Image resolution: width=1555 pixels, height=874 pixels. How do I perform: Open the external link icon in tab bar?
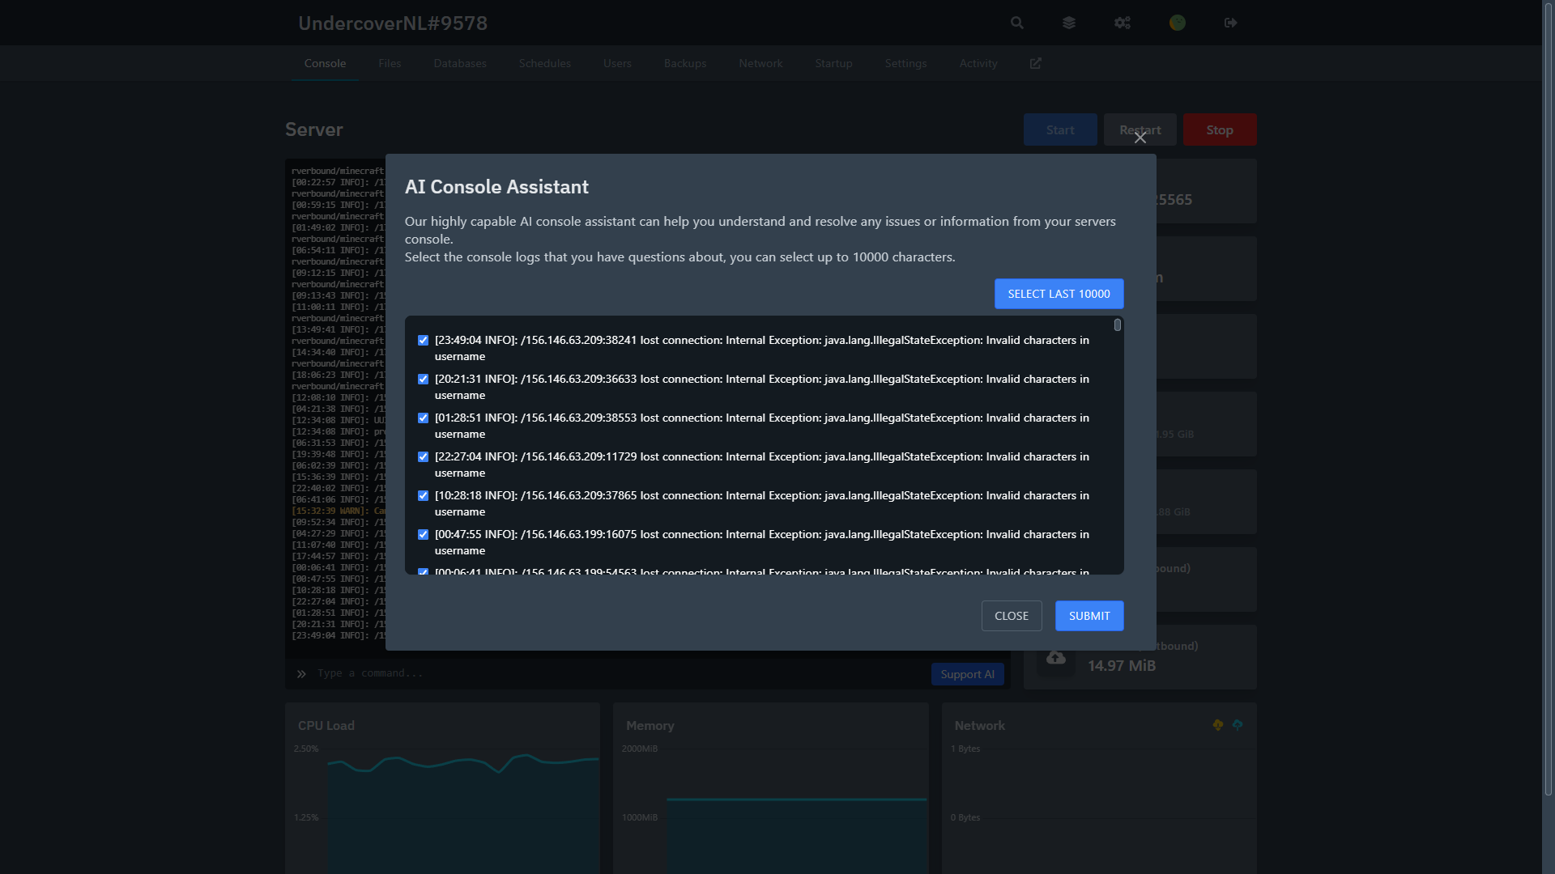[x=1036, y=63]
